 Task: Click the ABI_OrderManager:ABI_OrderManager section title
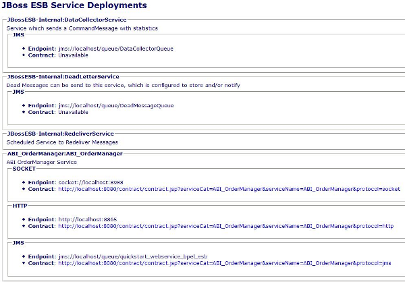[x=64, y=154]
